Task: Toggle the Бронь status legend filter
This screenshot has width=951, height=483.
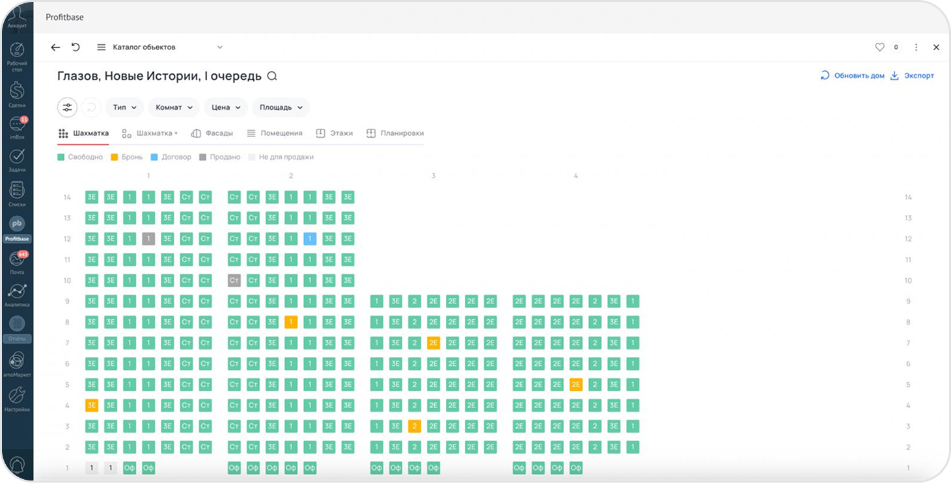Action: point(126,157)
